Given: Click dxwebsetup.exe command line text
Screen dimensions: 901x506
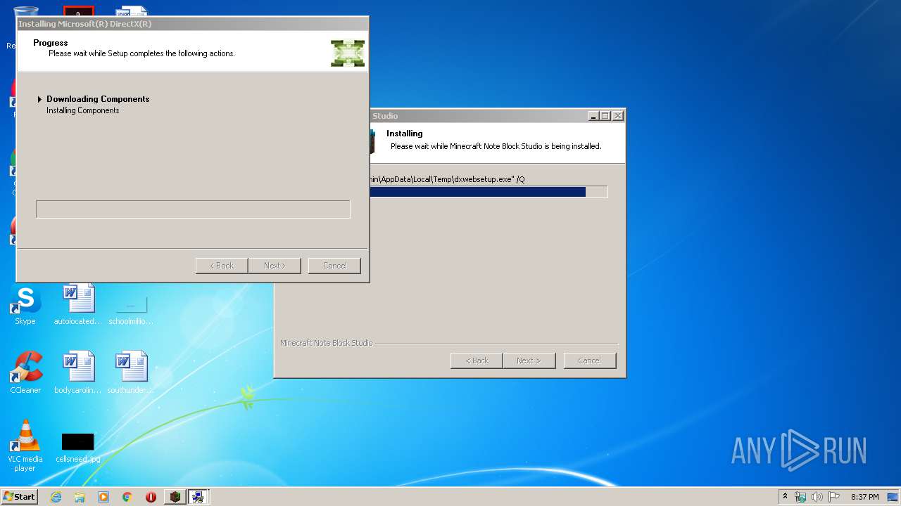Looking at the screenshot, I should (x=447, y=179).
